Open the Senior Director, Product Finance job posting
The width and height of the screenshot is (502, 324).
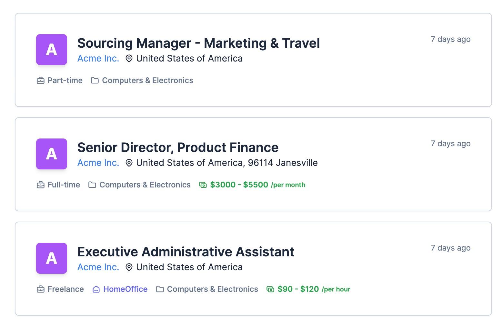click(177, 147)
